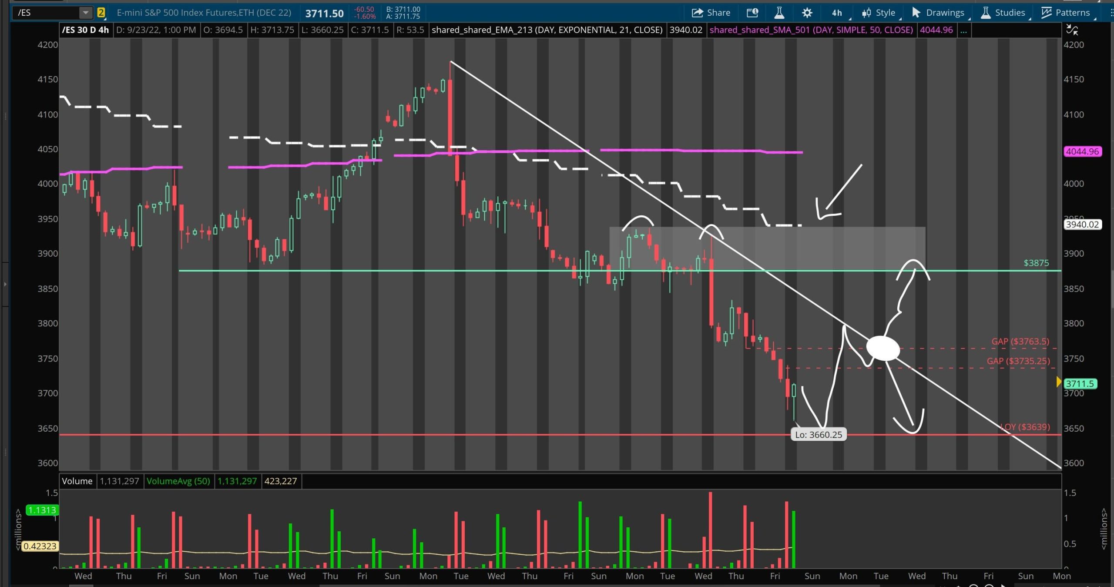Screen dimensions: 1114x587
Task: Click the ellipsis after 4044.96 study value
Action: tap(963, 30)
